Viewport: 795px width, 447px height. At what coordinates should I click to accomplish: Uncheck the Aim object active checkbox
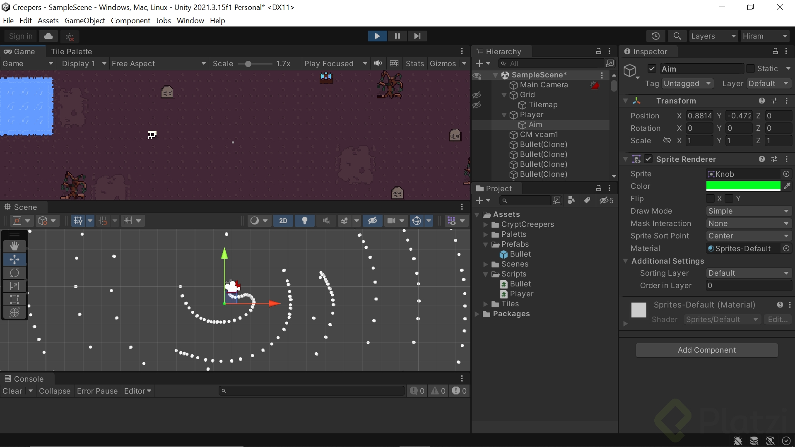[652, 69]
